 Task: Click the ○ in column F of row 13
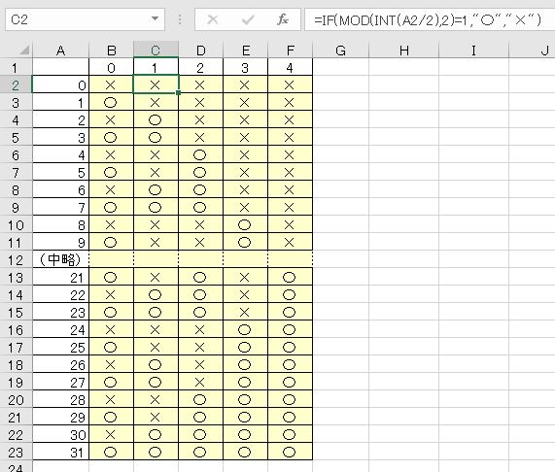[290, 278]
